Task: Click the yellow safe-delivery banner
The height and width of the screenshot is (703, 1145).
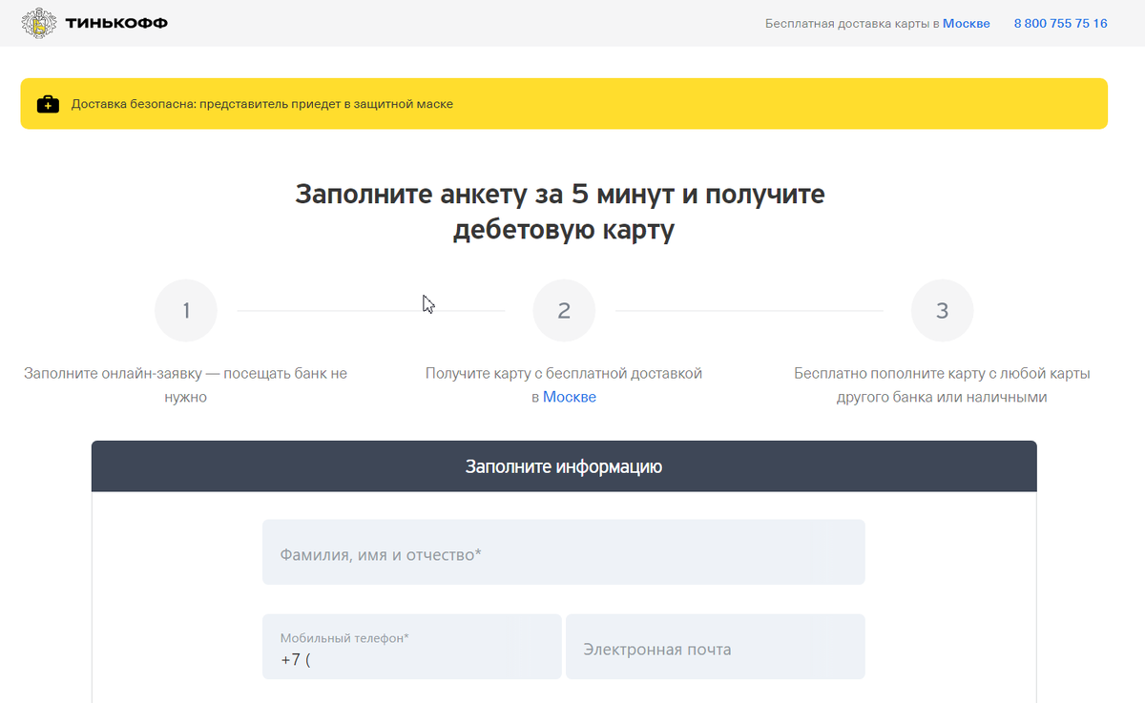Action: pyautogui.click(x=563, y=103)
